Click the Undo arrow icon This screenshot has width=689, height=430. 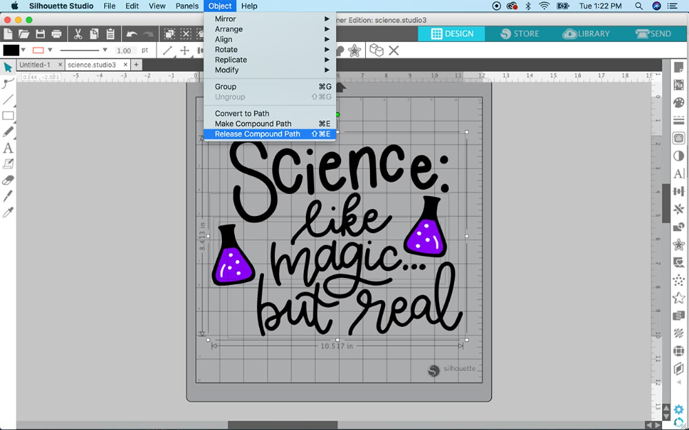click(x=132, y=34)
